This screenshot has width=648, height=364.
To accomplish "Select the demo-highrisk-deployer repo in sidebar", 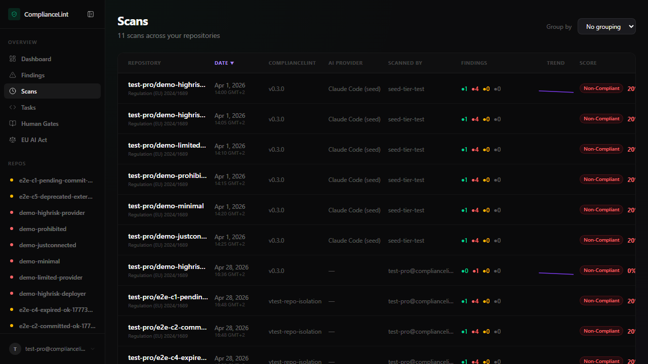I will click(53, 294).
